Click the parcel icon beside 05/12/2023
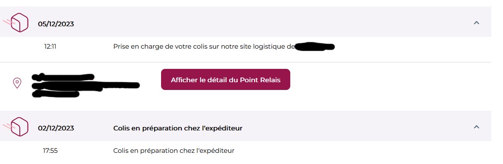 coord(17,23)
